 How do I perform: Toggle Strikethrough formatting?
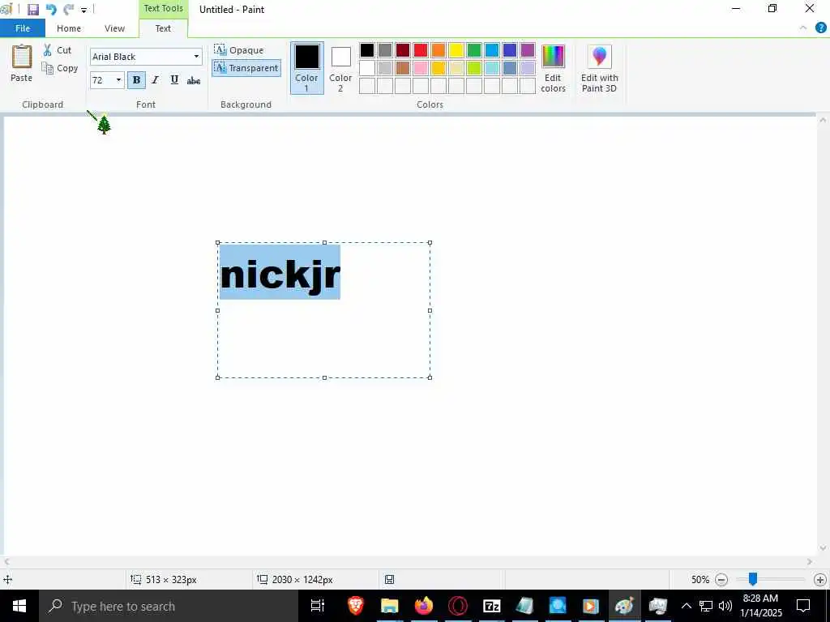click(x=194, y=80)
